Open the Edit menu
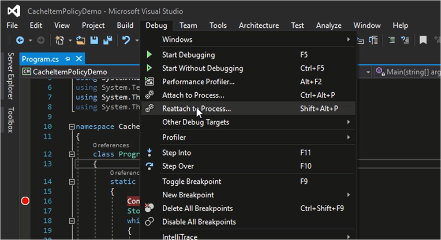441x240 pixels. point(36,25)
